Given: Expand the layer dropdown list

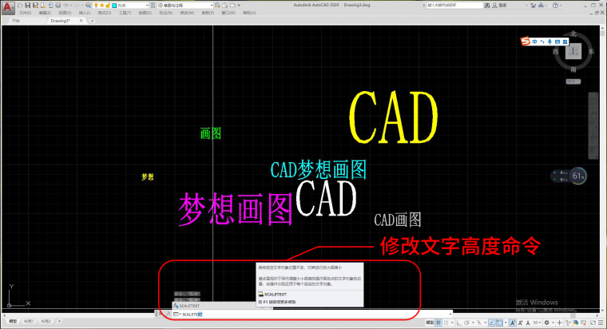Looking at the screenshot, I should click(x=149, y=5).
